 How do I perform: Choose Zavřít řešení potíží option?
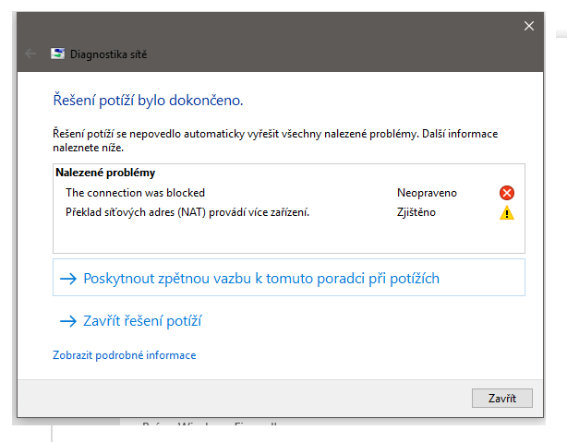tap(141, 321)
